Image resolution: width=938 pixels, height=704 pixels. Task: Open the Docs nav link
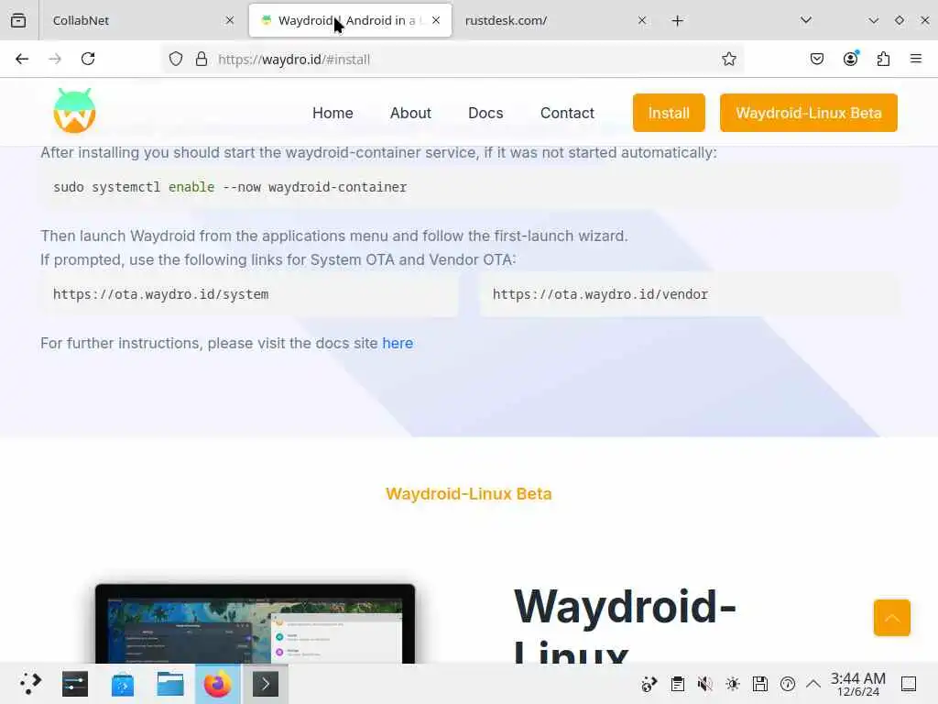(485, 113)
